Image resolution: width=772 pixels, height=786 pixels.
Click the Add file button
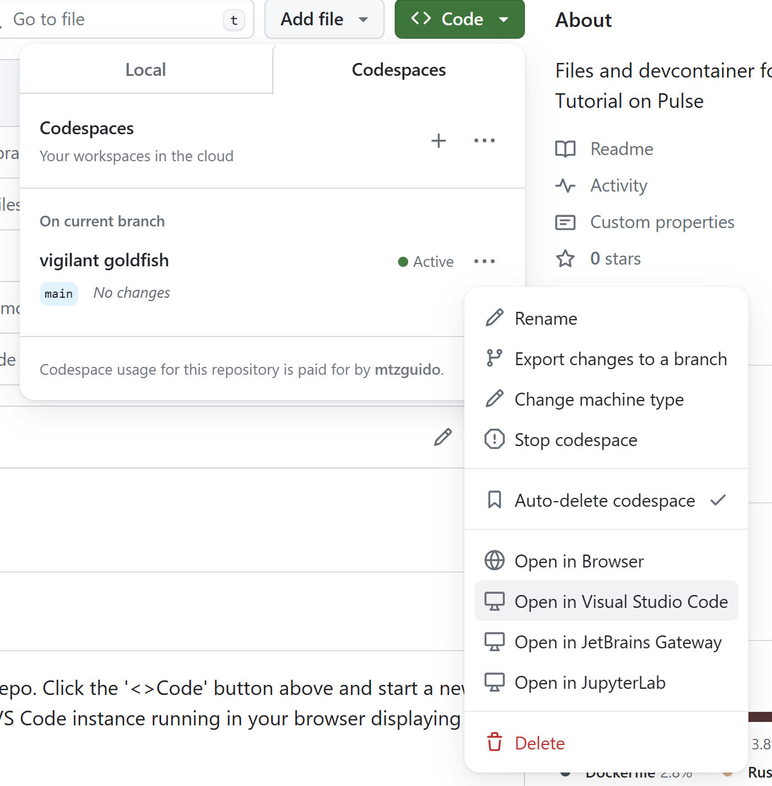coord(325,19)
